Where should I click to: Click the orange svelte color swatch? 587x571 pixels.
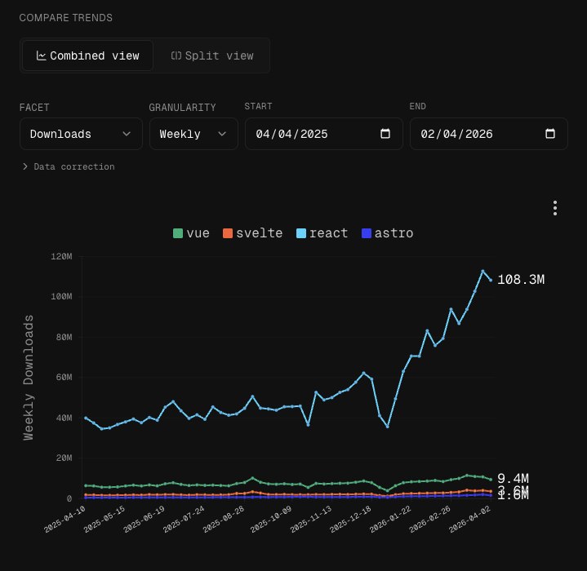[228, 233]
